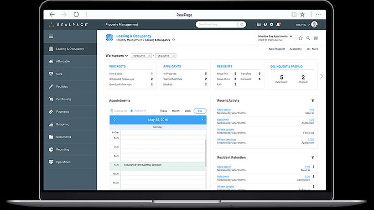Click the Add Event plus icon
The height and width of the screenshot is (210, 374).
click(132, 111)
